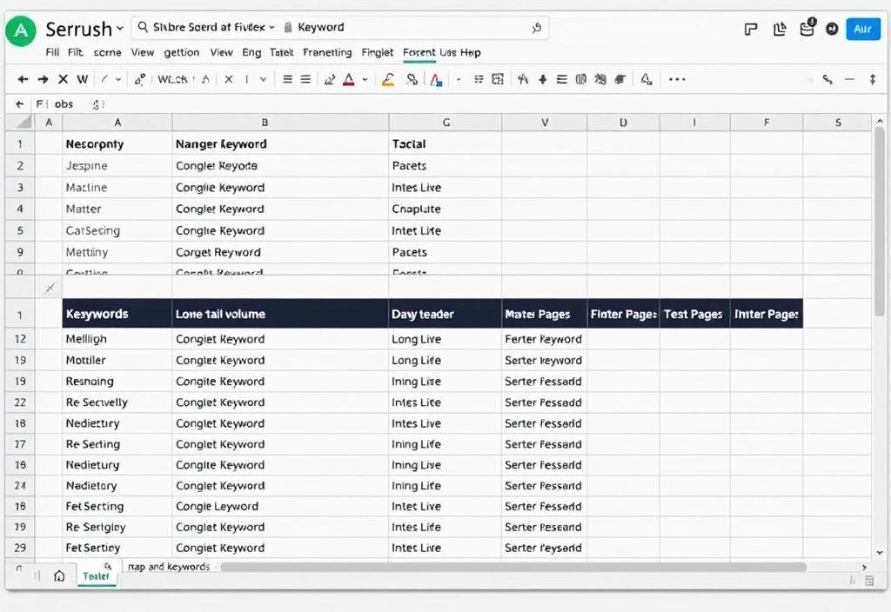Open the Franetting menu

click(x=327, y=53)
